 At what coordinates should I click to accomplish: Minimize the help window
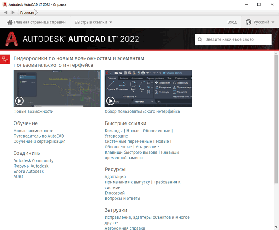pyautogui.click(x=246, y=4)
